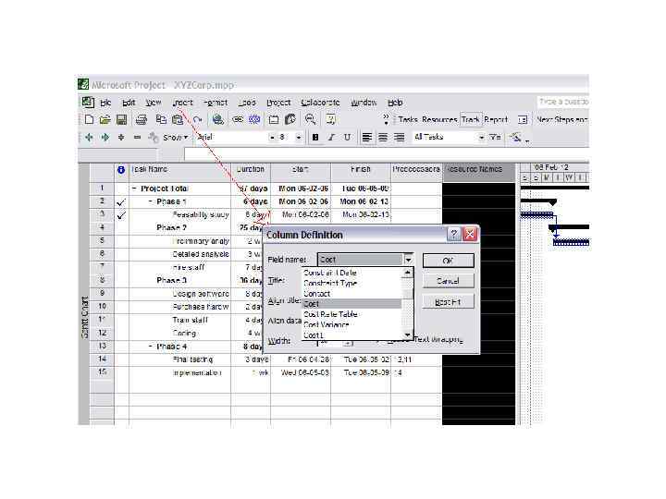Screen dimensions: 666x499
Task: Open the File menu
Action: (x=105, y=103)
